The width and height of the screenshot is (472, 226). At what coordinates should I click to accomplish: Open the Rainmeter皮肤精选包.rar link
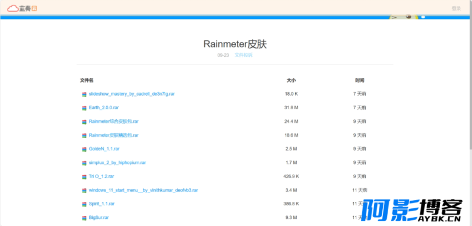(x=113, y=135)
